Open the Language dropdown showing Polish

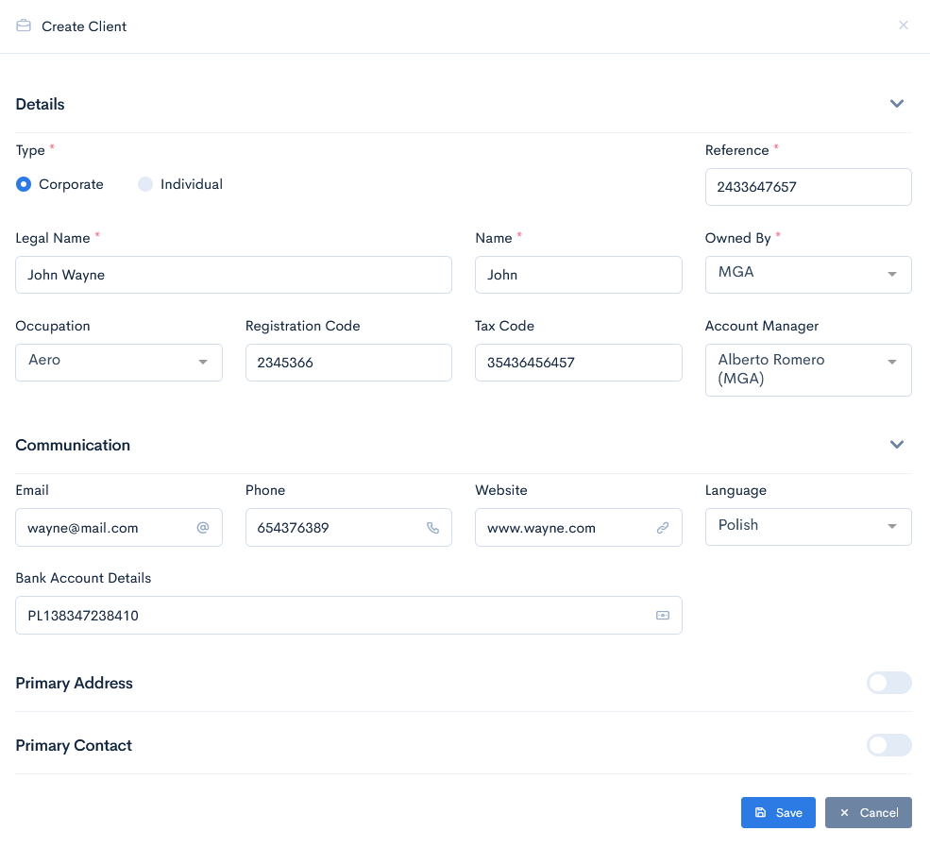tap(891, 526)
